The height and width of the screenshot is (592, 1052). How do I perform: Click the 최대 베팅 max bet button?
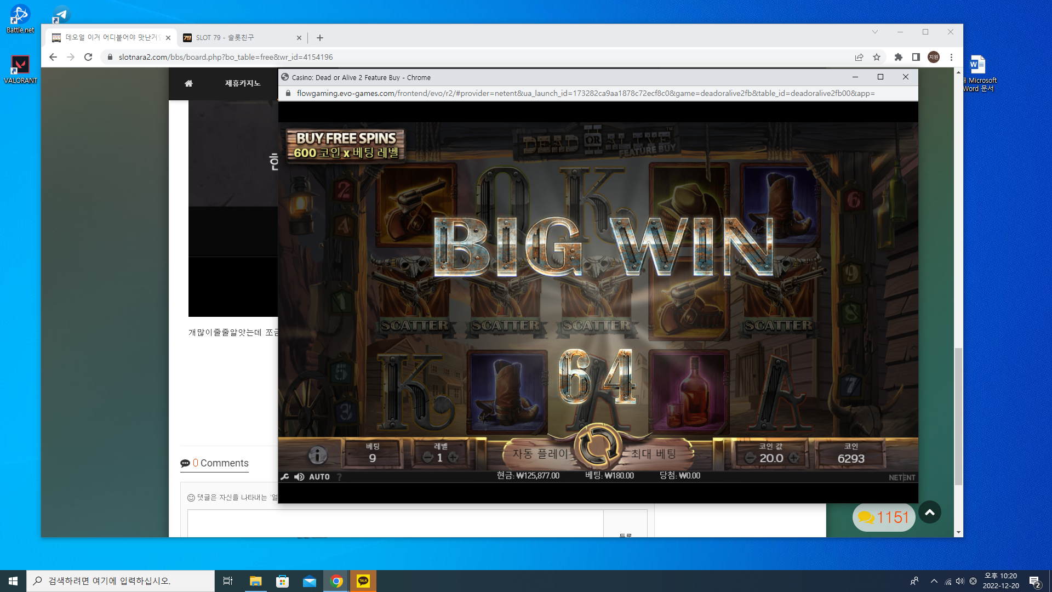point(654,454)
